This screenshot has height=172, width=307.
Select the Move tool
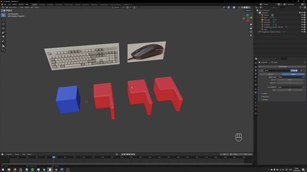3,24
